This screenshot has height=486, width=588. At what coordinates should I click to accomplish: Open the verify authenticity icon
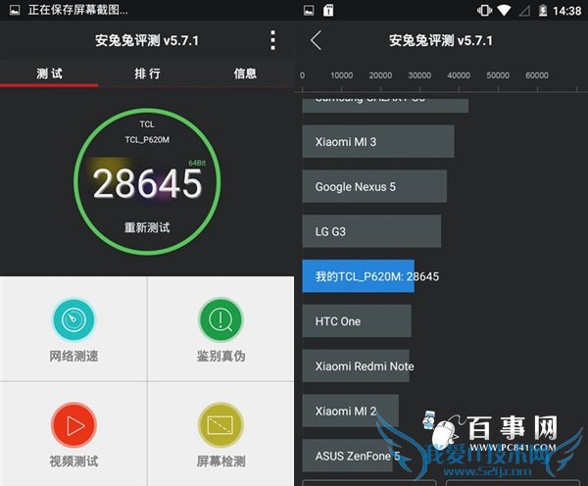click(220, 319)
